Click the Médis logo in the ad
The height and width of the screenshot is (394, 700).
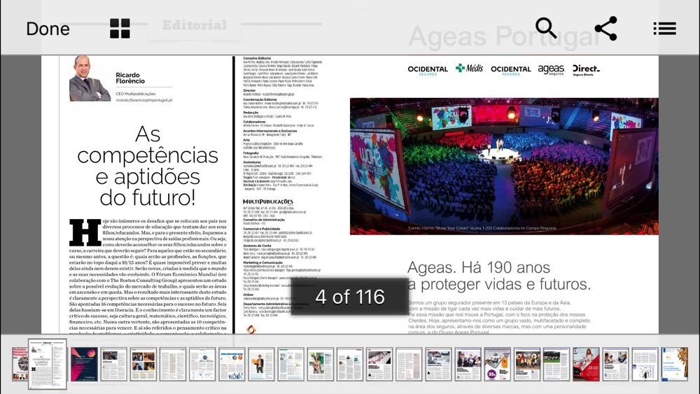click(x=469, y=69)
